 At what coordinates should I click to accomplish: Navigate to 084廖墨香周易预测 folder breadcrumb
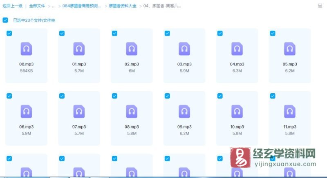tap(82, 6)
